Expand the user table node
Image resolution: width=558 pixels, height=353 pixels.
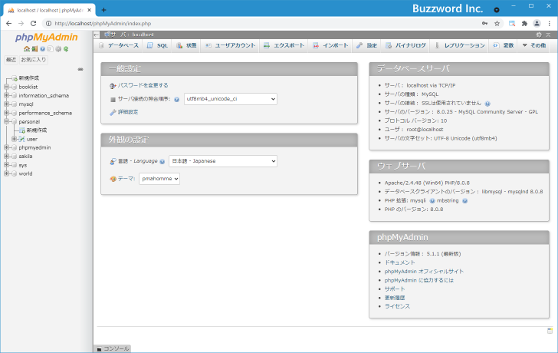[x=14, y=139]
